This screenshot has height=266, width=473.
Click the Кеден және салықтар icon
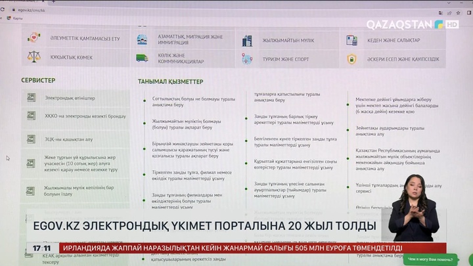click(351, 41)
